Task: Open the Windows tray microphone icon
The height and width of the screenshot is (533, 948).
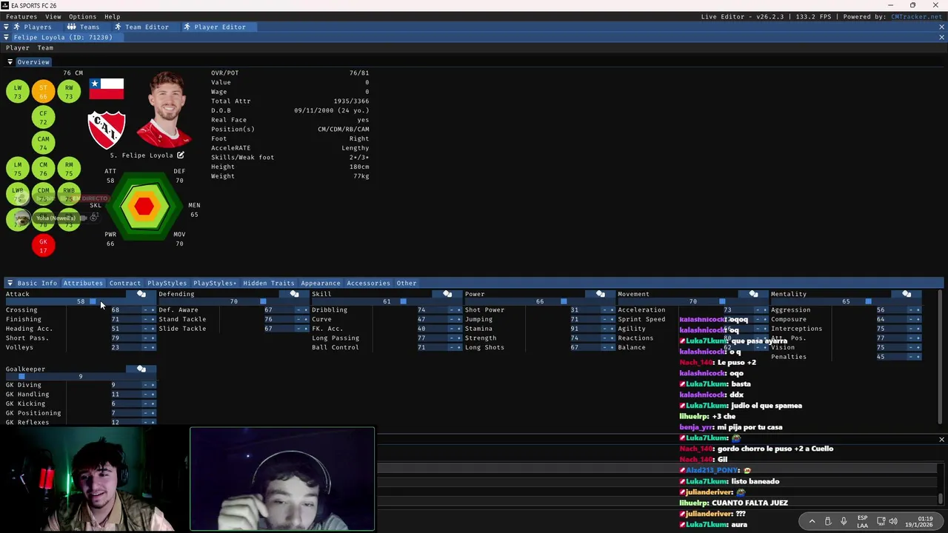Action: [844, 521]
